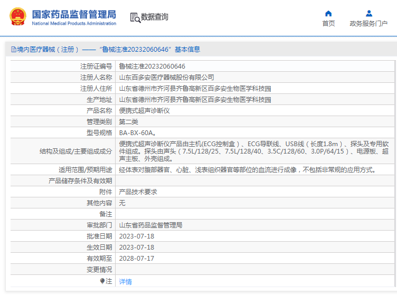Click approval department 山东省药品监督管理局
The width and height of the screenshot is (397, 295).
coord(150,225)
